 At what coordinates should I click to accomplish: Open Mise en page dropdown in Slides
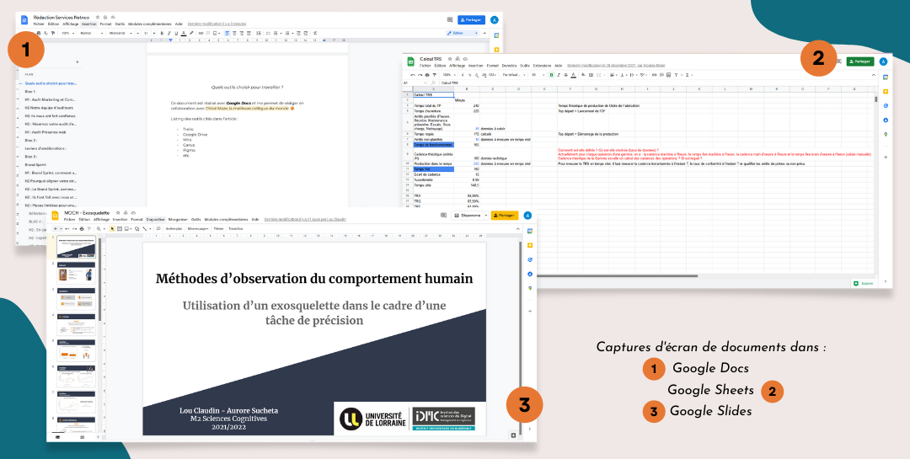tap(198, 228)
